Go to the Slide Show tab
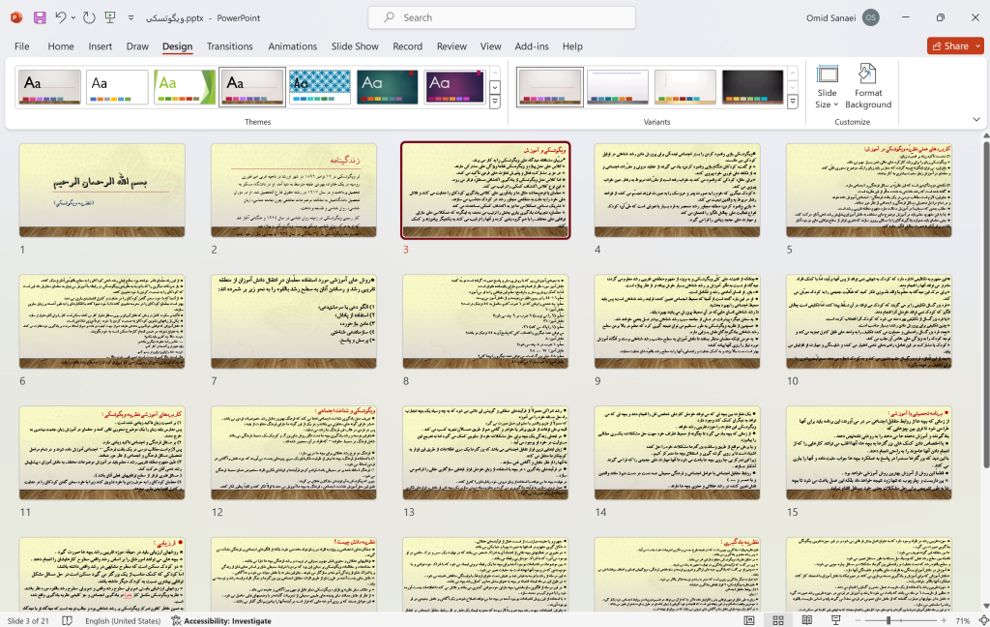This screenshot has width=990, height=627. (355, 46)
